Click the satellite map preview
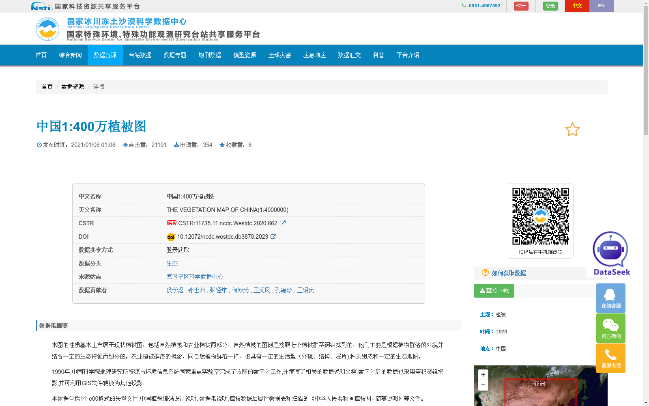The image size is (649, 406). (541, 386)
